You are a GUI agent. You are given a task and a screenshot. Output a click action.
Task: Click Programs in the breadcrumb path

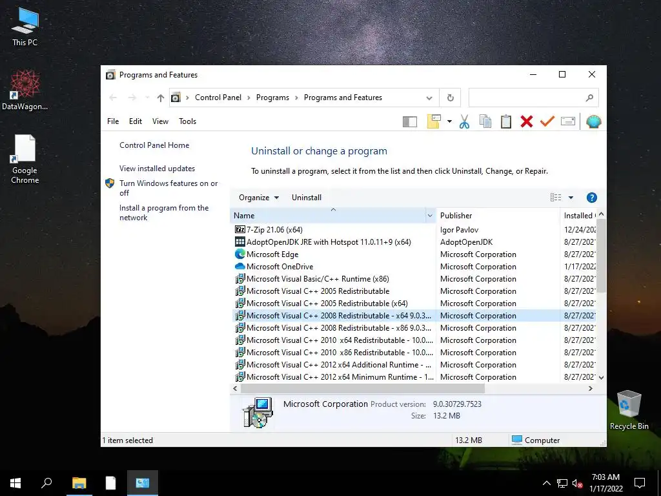pos(273,98)
